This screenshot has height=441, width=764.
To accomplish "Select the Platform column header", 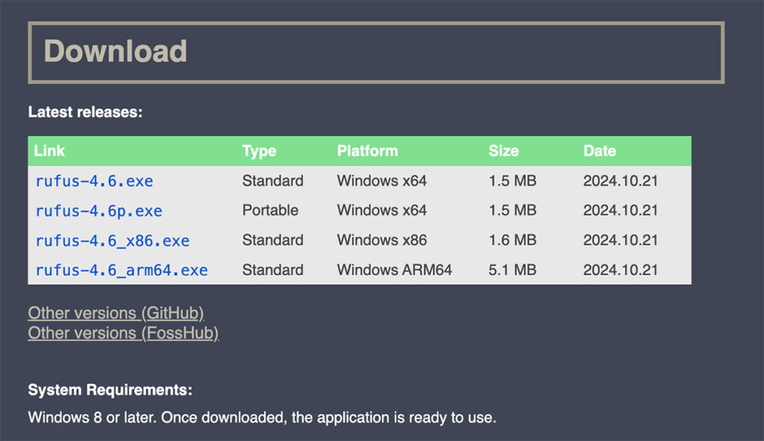I will pyautogui.click(x=367, y=151).
